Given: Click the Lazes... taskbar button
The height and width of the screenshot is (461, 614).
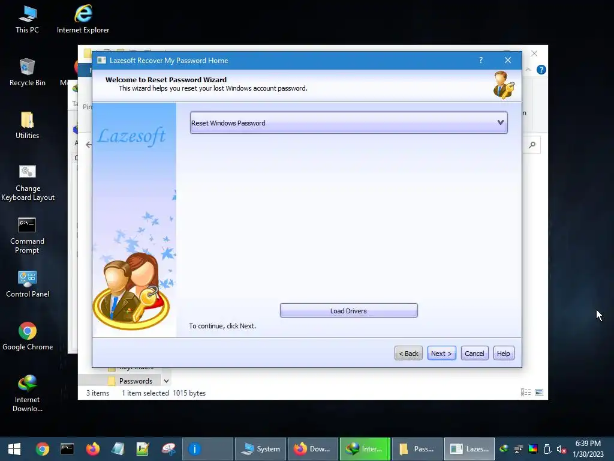Looking at the screenshot, I should click(469, 449).
